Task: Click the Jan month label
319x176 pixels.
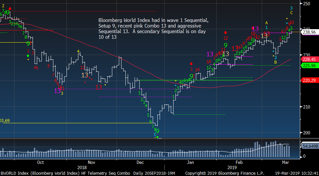Action: 190,163
